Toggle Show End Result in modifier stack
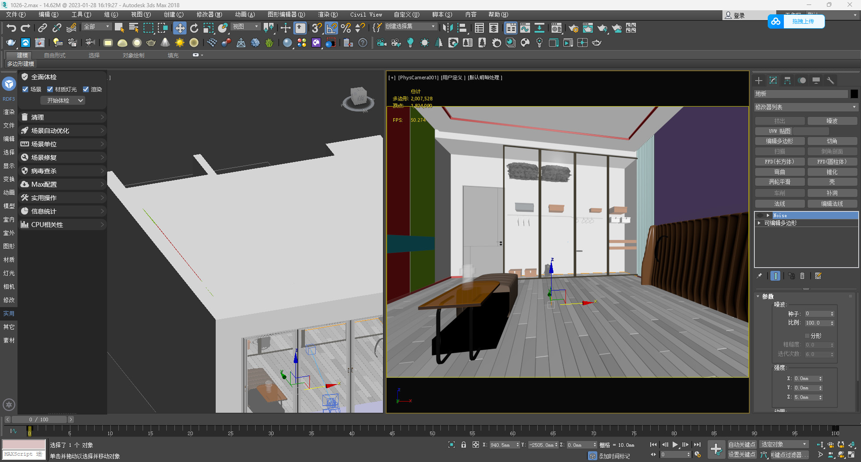Screen dimensions: 861x462 tap(775, 276)
